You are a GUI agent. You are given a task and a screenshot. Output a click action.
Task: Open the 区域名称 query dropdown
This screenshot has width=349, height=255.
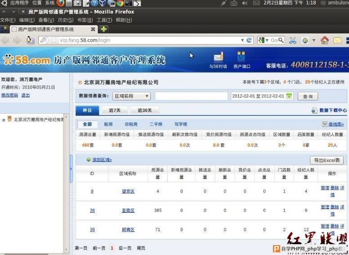coord(131,96)
